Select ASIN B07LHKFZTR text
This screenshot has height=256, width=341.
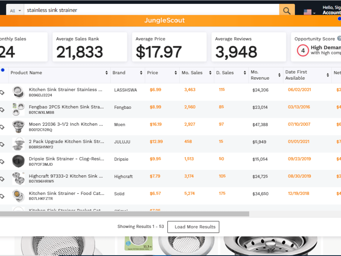41,199
